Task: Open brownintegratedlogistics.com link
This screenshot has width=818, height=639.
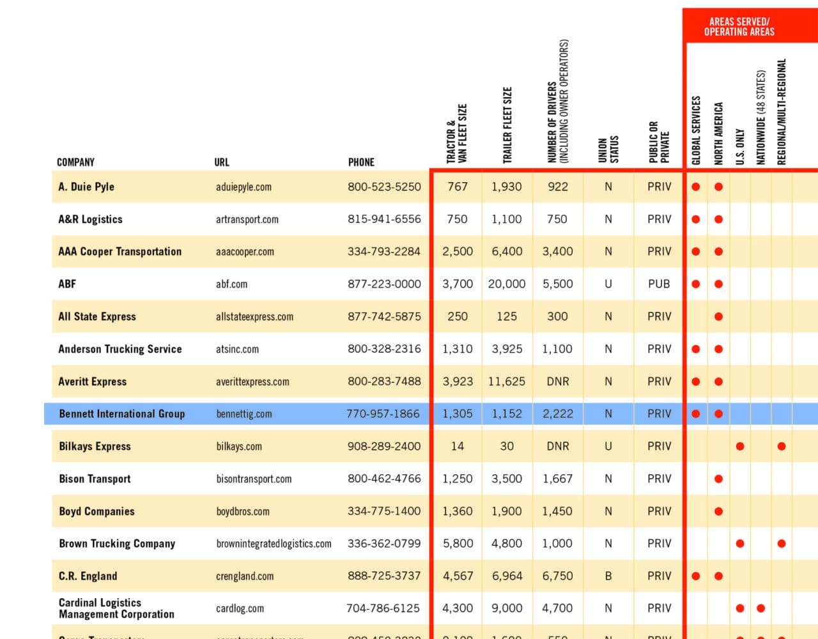Action: [274, 544]
